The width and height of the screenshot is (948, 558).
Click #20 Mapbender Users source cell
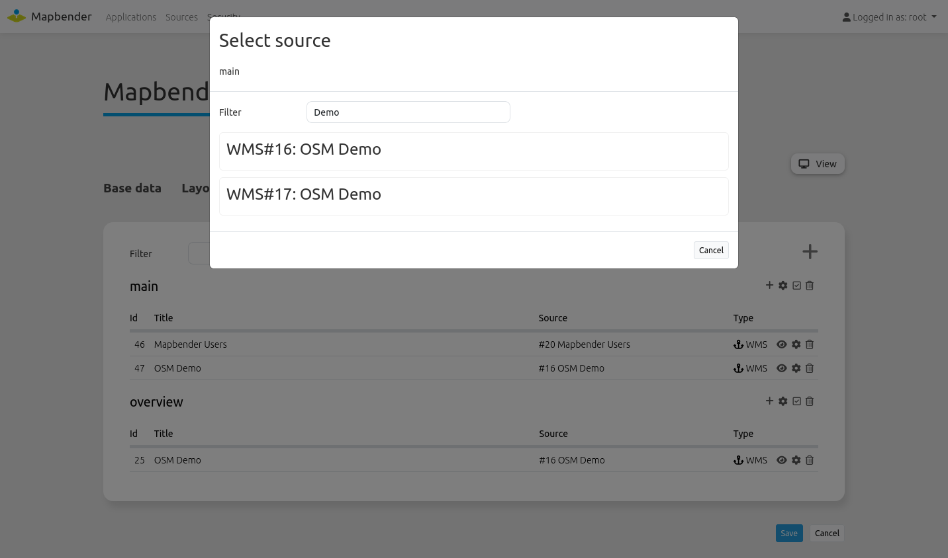585,344
